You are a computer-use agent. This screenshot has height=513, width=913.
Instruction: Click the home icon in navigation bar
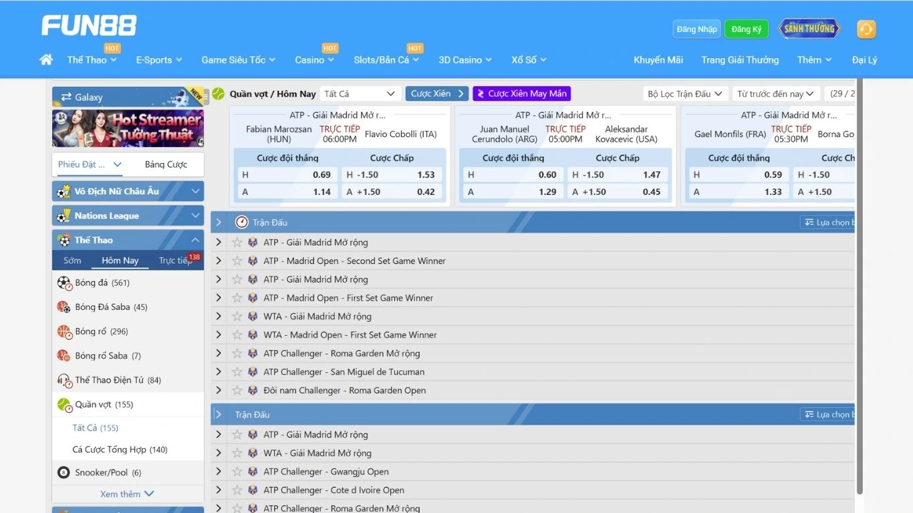(x=46, y=60)
